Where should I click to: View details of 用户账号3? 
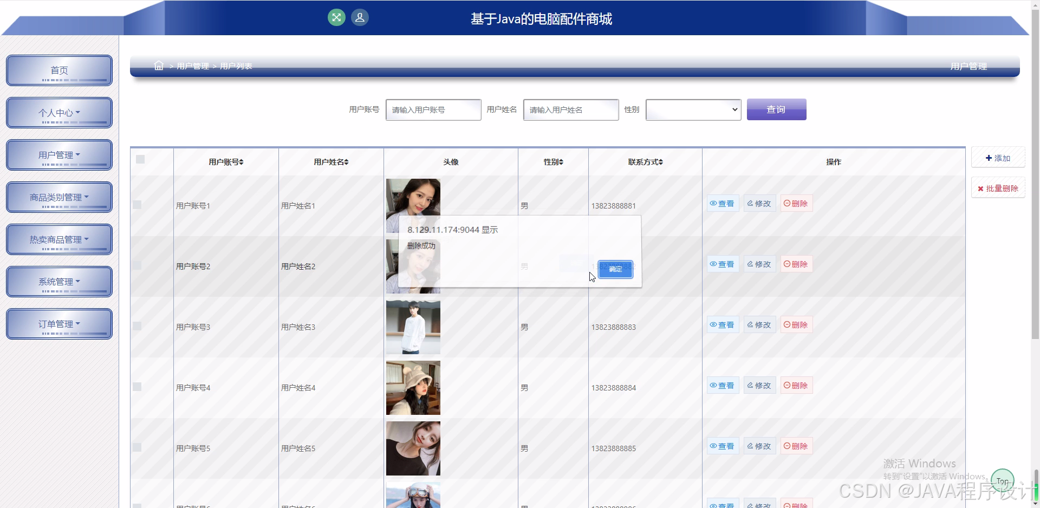(x=723, y=325)
